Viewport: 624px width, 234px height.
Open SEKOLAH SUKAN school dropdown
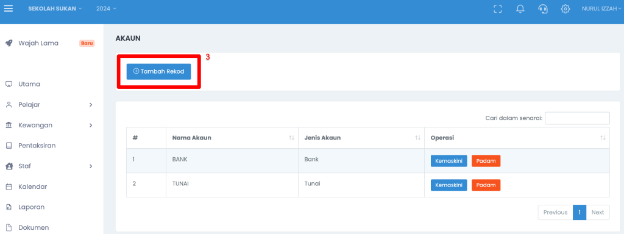point(55,9)
